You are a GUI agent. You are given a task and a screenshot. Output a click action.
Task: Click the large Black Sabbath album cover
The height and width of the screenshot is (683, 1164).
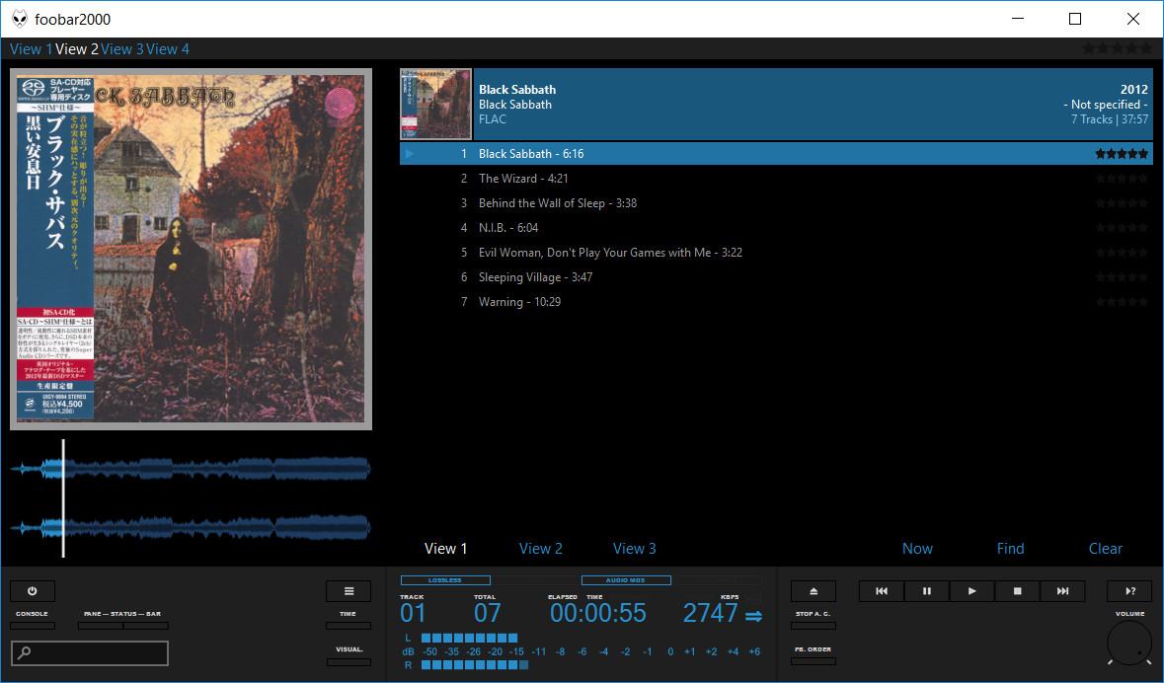point(191,250)
